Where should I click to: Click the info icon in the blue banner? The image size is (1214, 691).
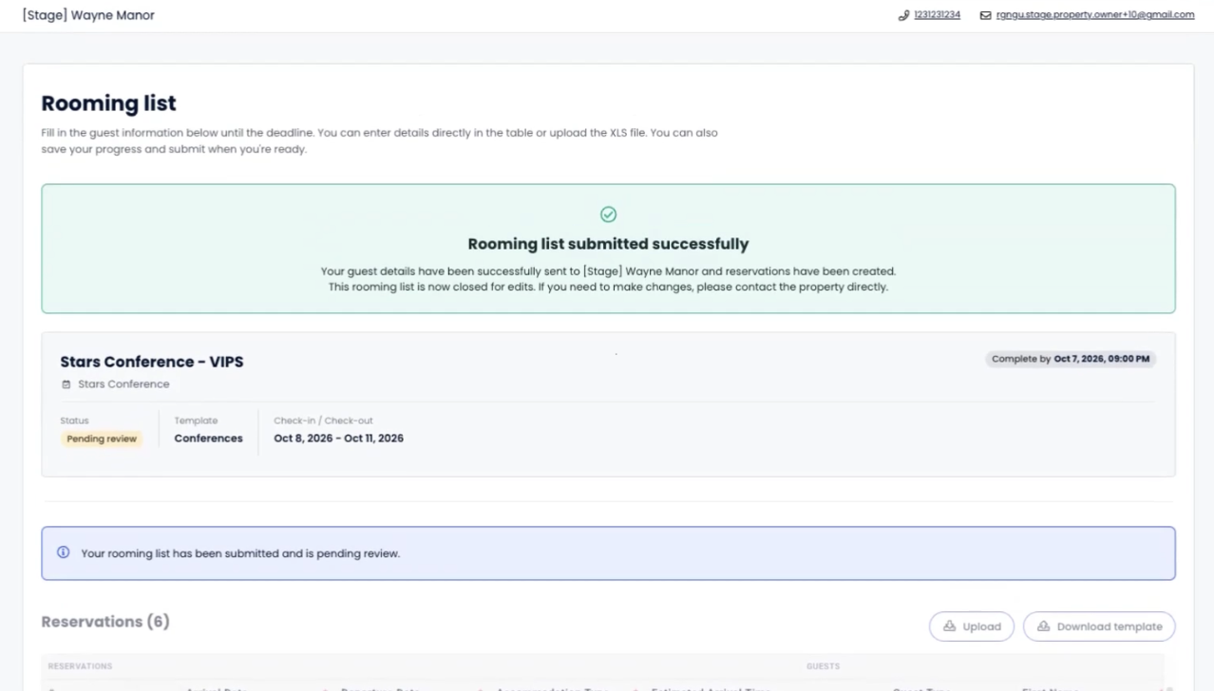64,552
